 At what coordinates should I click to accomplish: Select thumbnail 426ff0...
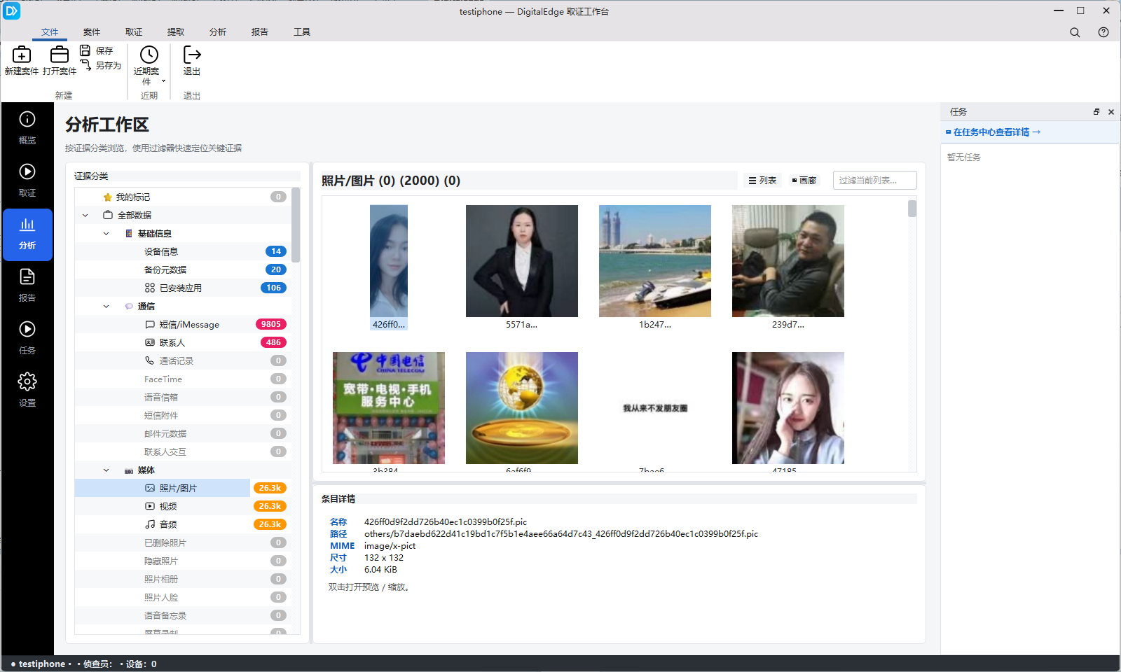(389, 267)
